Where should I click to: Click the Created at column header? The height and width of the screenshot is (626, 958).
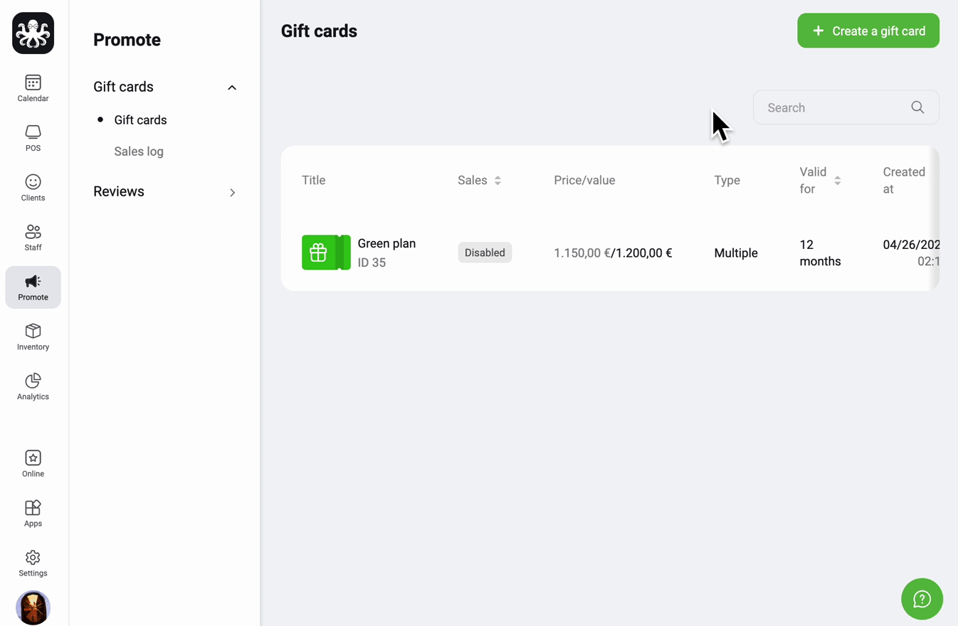[x=904, y=181]
